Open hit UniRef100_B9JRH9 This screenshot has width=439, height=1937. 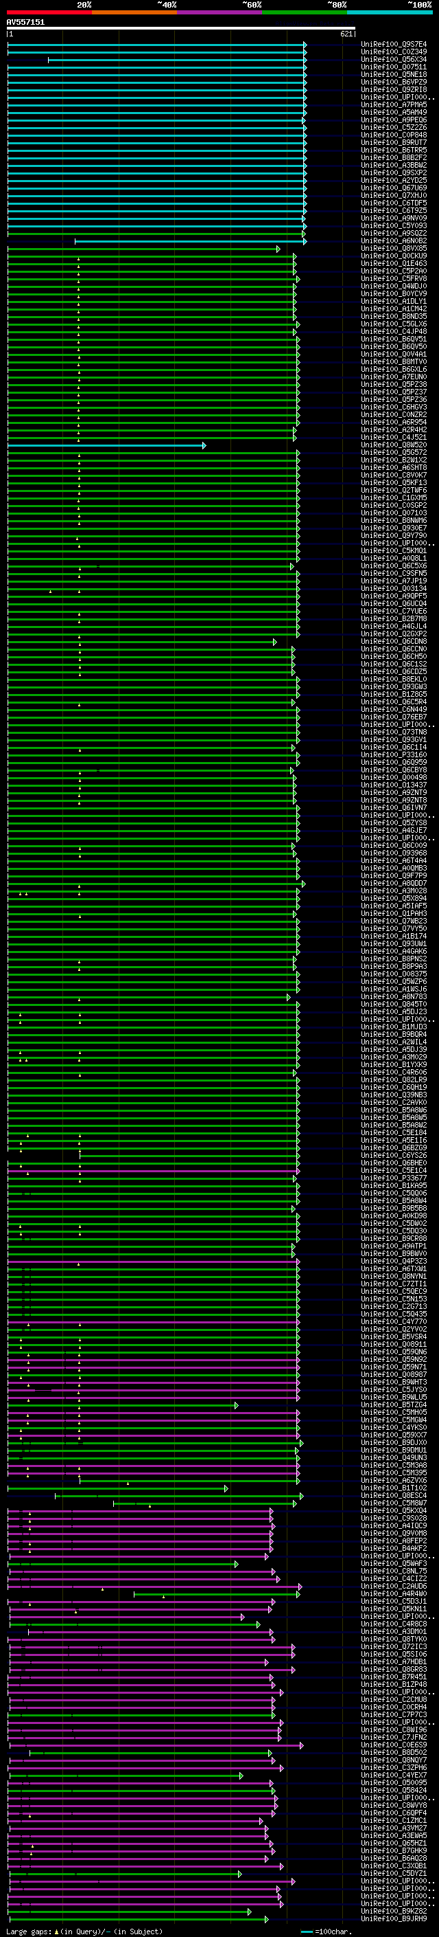coord(394,1919)
